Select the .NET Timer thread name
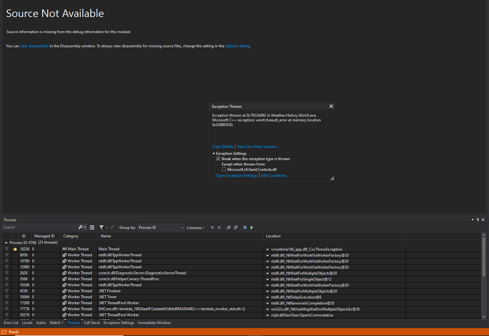489x336 pixels. [107, 297]
